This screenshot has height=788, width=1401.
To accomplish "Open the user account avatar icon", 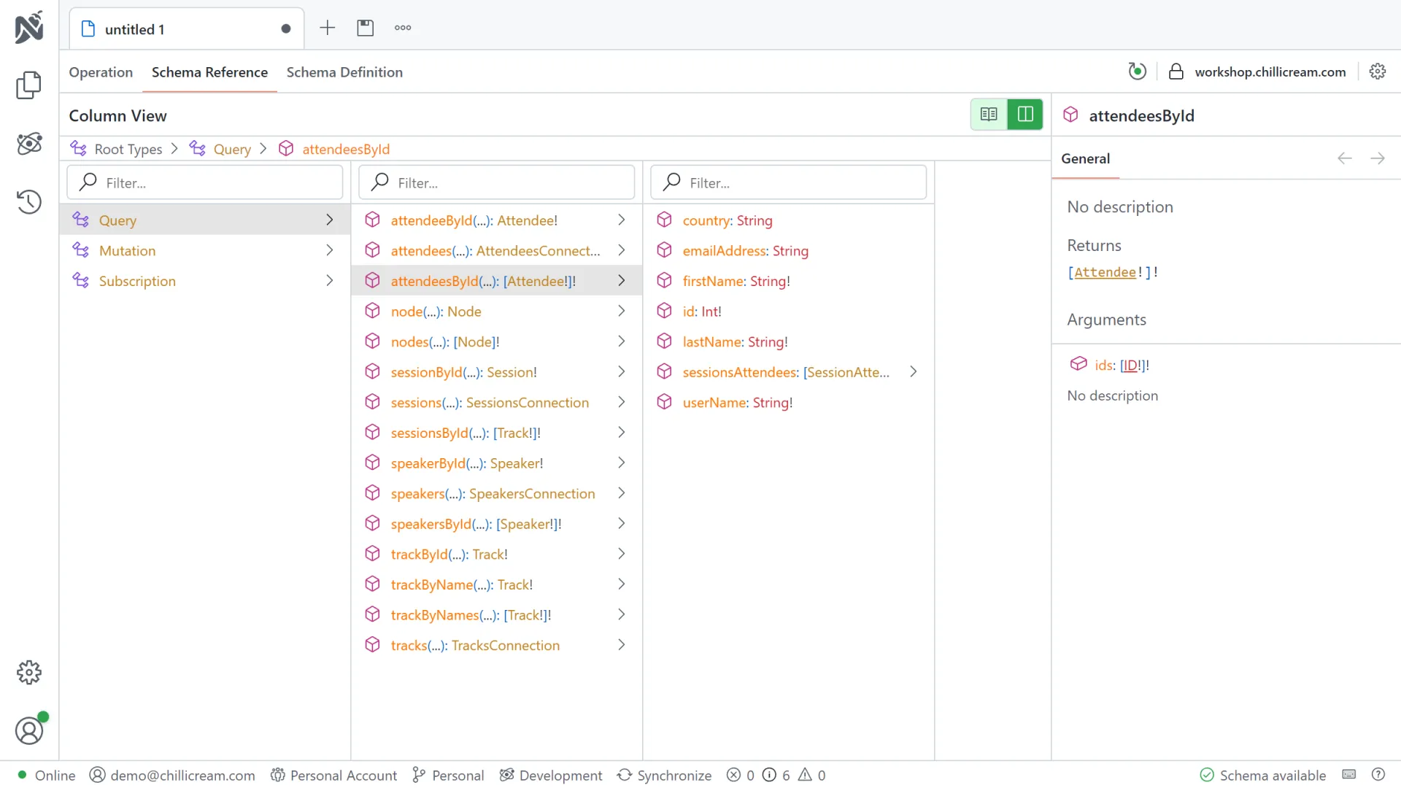I will (x=29, y=730).
